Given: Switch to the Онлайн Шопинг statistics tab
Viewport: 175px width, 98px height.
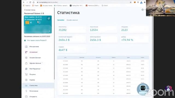Looking at the screenshot, I should 72,20.
